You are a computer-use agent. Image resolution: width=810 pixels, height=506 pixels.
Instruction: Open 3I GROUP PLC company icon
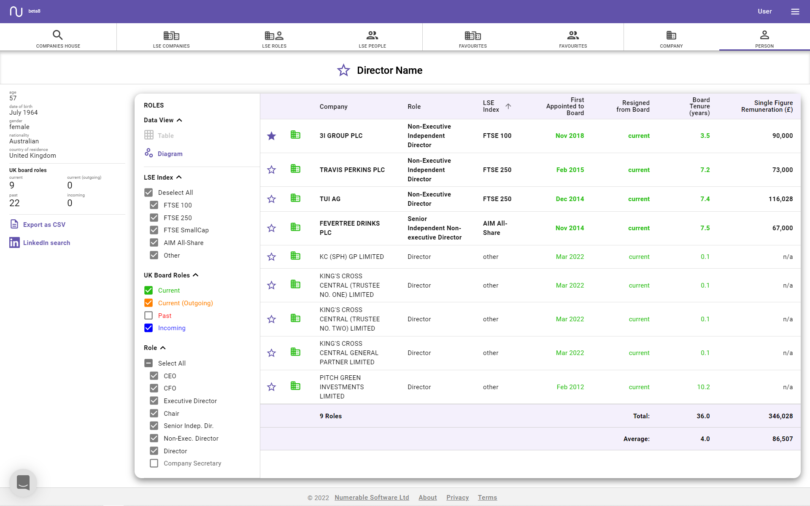tap(295, 135)
